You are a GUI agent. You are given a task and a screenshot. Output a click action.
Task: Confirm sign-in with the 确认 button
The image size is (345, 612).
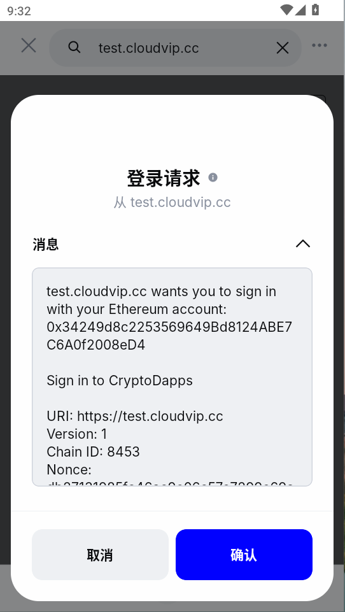coord(244,555)
